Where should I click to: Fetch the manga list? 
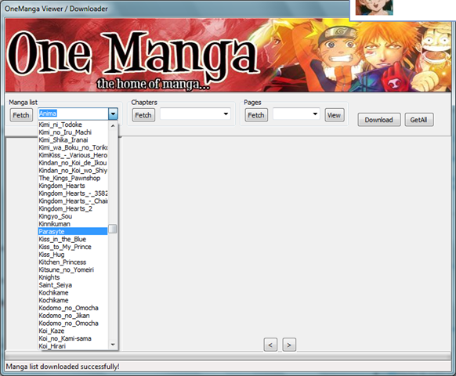[x=21, y=115]
